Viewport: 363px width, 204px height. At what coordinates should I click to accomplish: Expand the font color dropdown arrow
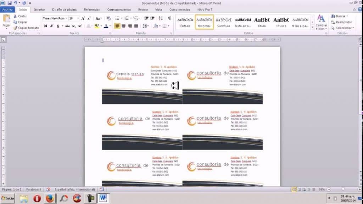click(110, 26)
